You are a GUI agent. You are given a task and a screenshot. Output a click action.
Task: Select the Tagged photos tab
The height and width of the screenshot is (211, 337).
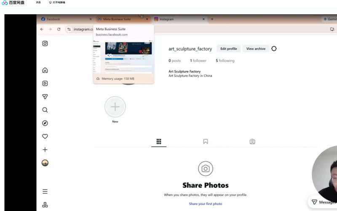click(x=252, y=142)
